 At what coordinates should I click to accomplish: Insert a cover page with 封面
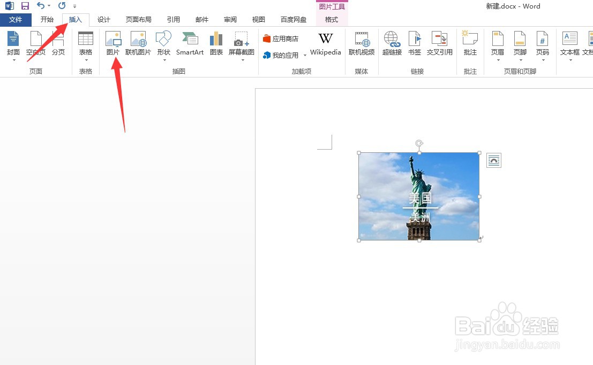tap(13, 46)
